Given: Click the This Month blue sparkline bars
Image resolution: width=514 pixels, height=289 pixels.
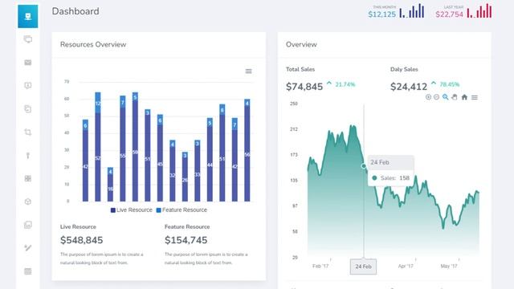Looking at the screenshot, I should (x=412, y=10).
